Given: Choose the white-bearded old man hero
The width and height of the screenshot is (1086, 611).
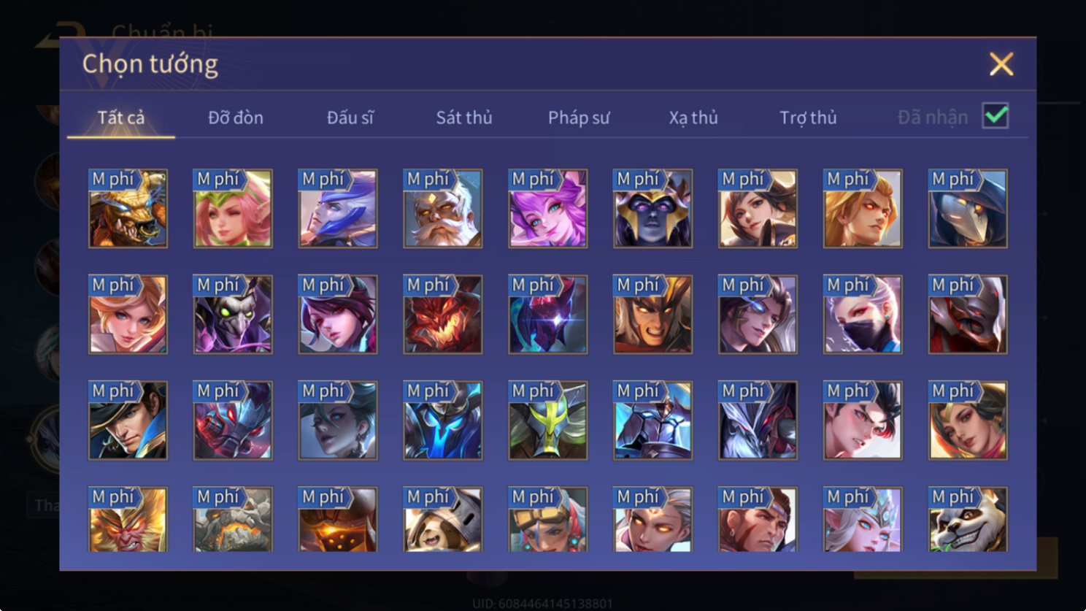Looking at the screenshot, I should pos(443,209).
